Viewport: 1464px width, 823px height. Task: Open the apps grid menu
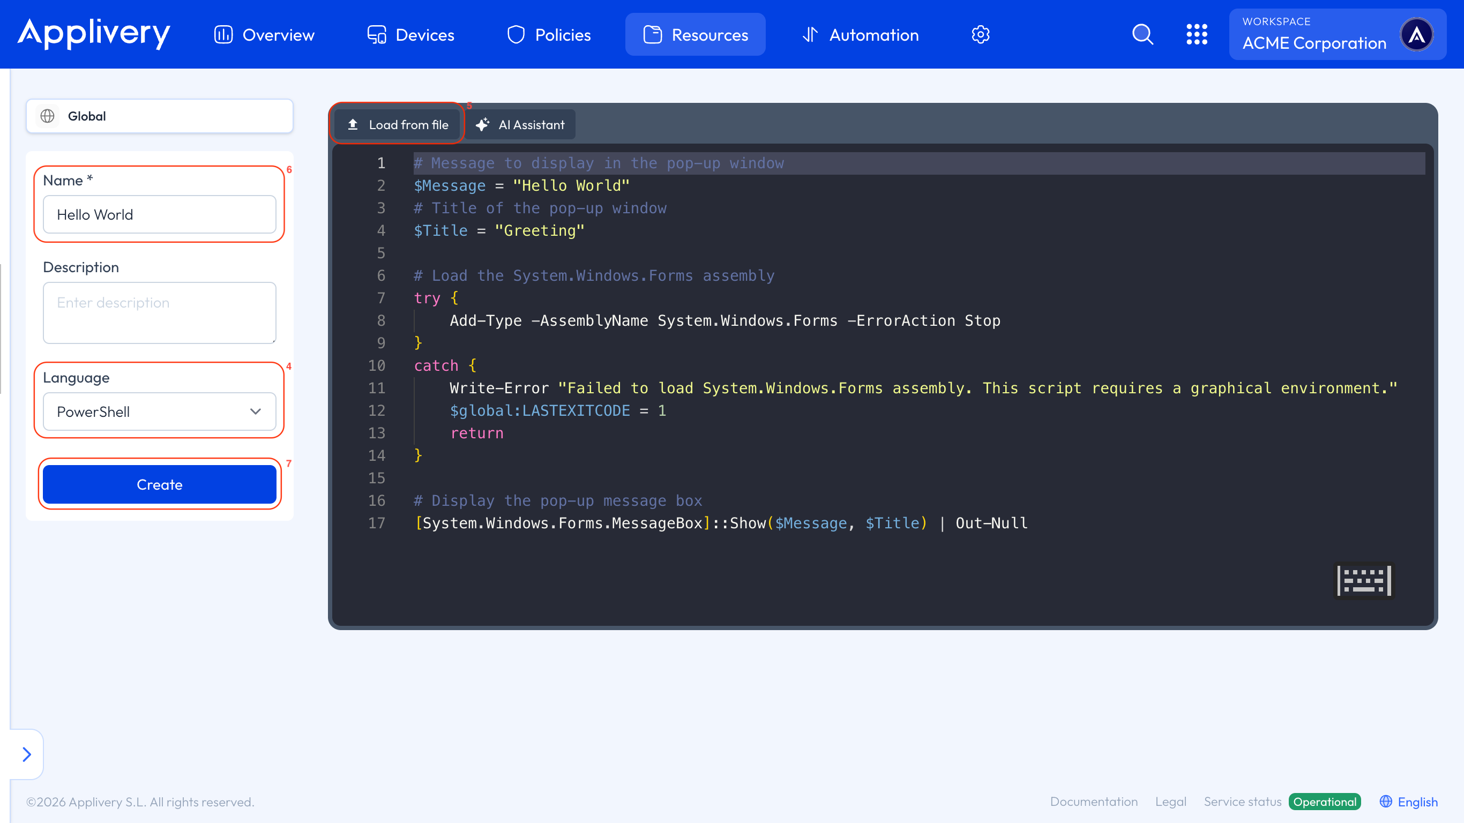(x=1197, y=34)
